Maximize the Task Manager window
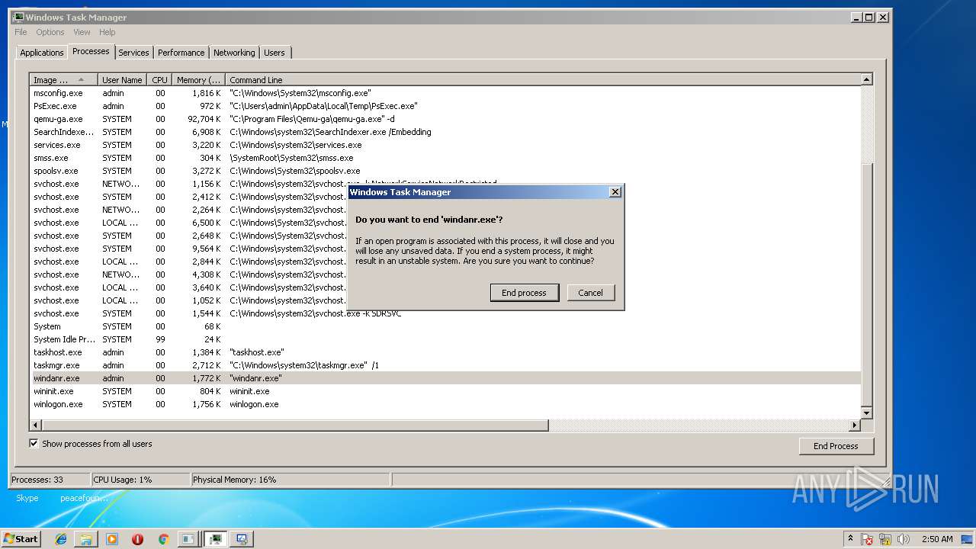 pyautogui.click(x=869, y=17)
